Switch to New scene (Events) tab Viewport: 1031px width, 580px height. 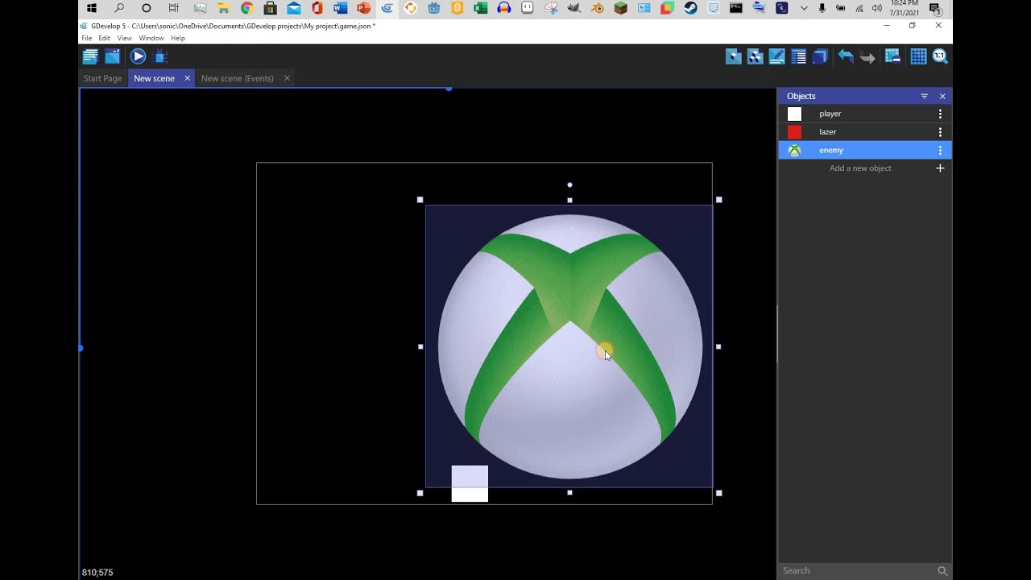238,78
